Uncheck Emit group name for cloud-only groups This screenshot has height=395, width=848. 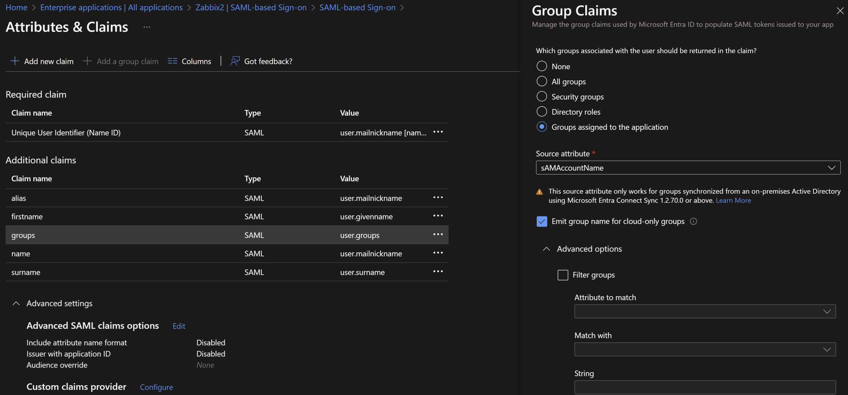point(542,221)
